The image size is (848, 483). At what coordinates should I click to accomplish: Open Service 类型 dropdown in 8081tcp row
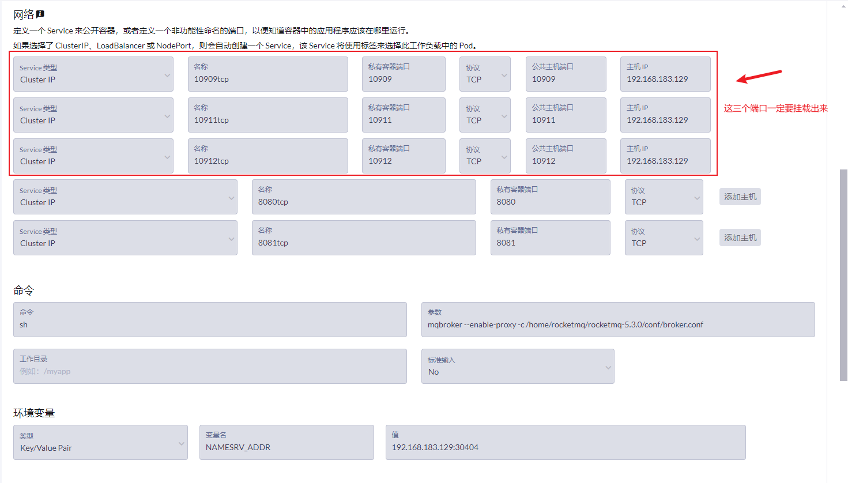tap(125, 237)
